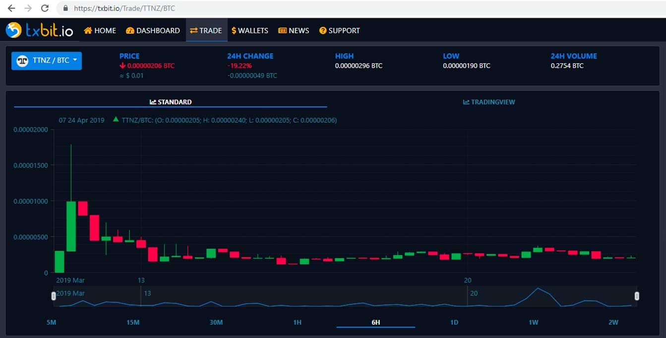Select the 1D timeframe

pos(454,322)
